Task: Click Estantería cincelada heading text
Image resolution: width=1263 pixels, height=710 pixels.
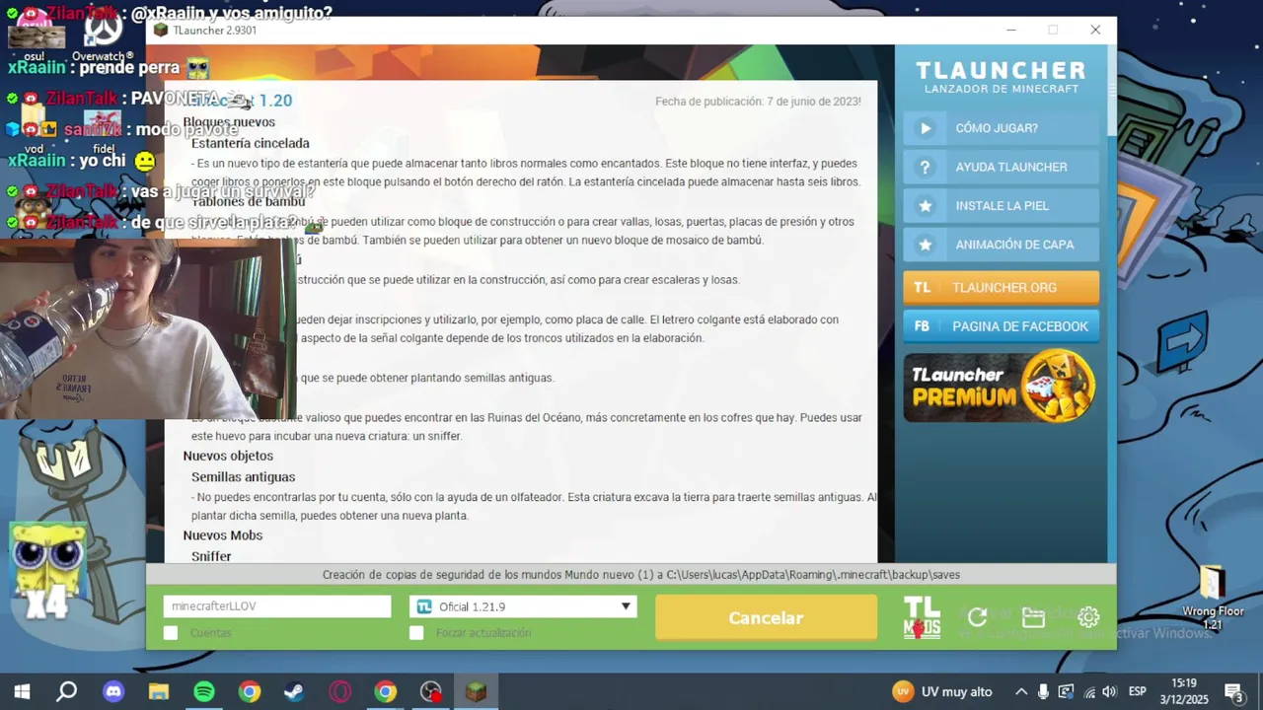Action: pyautogui.click(x=251, y=143)
